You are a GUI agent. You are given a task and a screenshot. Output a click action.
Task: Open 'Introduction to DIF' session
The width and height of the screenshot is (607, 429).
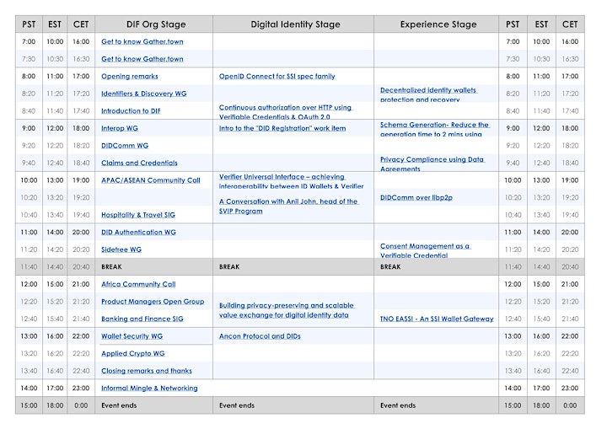tap(131, 111)
